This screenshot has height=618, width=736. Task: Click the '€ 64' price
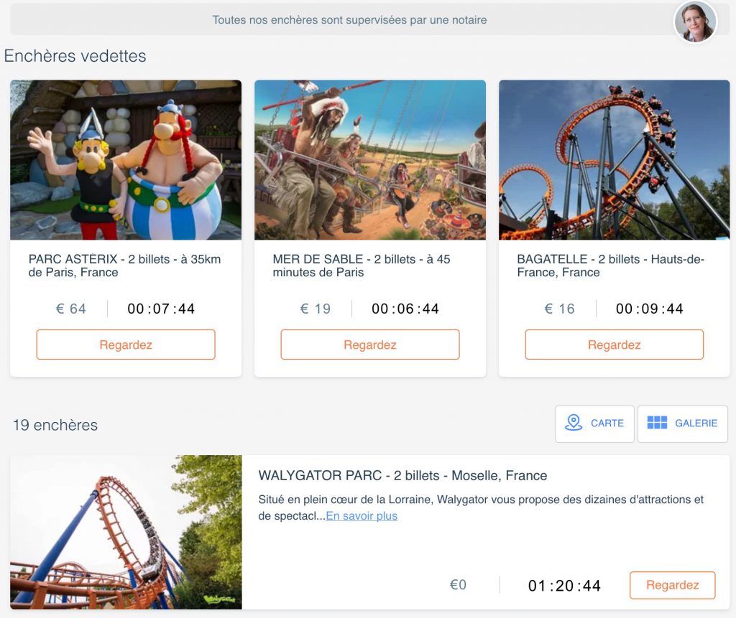(x=71, y=309)
